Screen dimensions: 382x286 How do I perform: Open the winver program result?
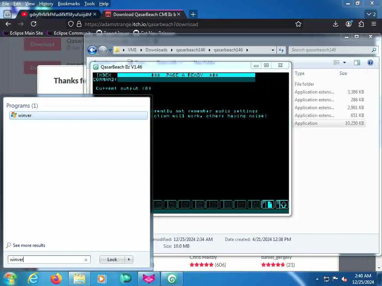point(78,115)
